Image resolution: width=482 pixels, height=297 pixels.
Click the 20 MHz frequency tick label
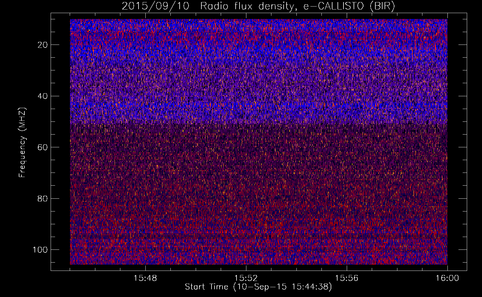[x=43, y=45]
